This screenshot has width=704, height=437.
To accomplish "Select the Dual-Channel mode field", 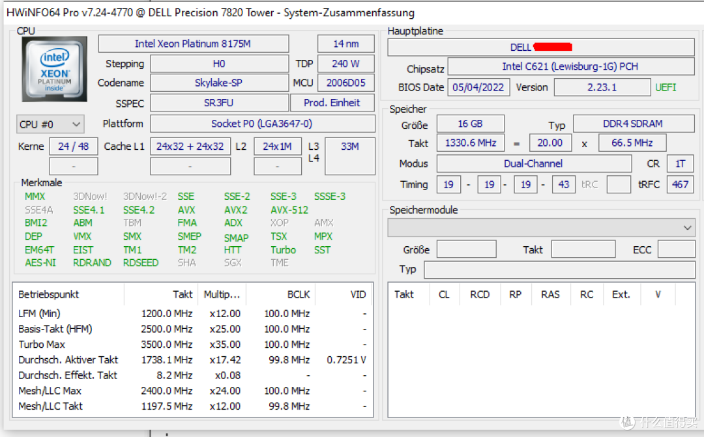I will (533, 163).
